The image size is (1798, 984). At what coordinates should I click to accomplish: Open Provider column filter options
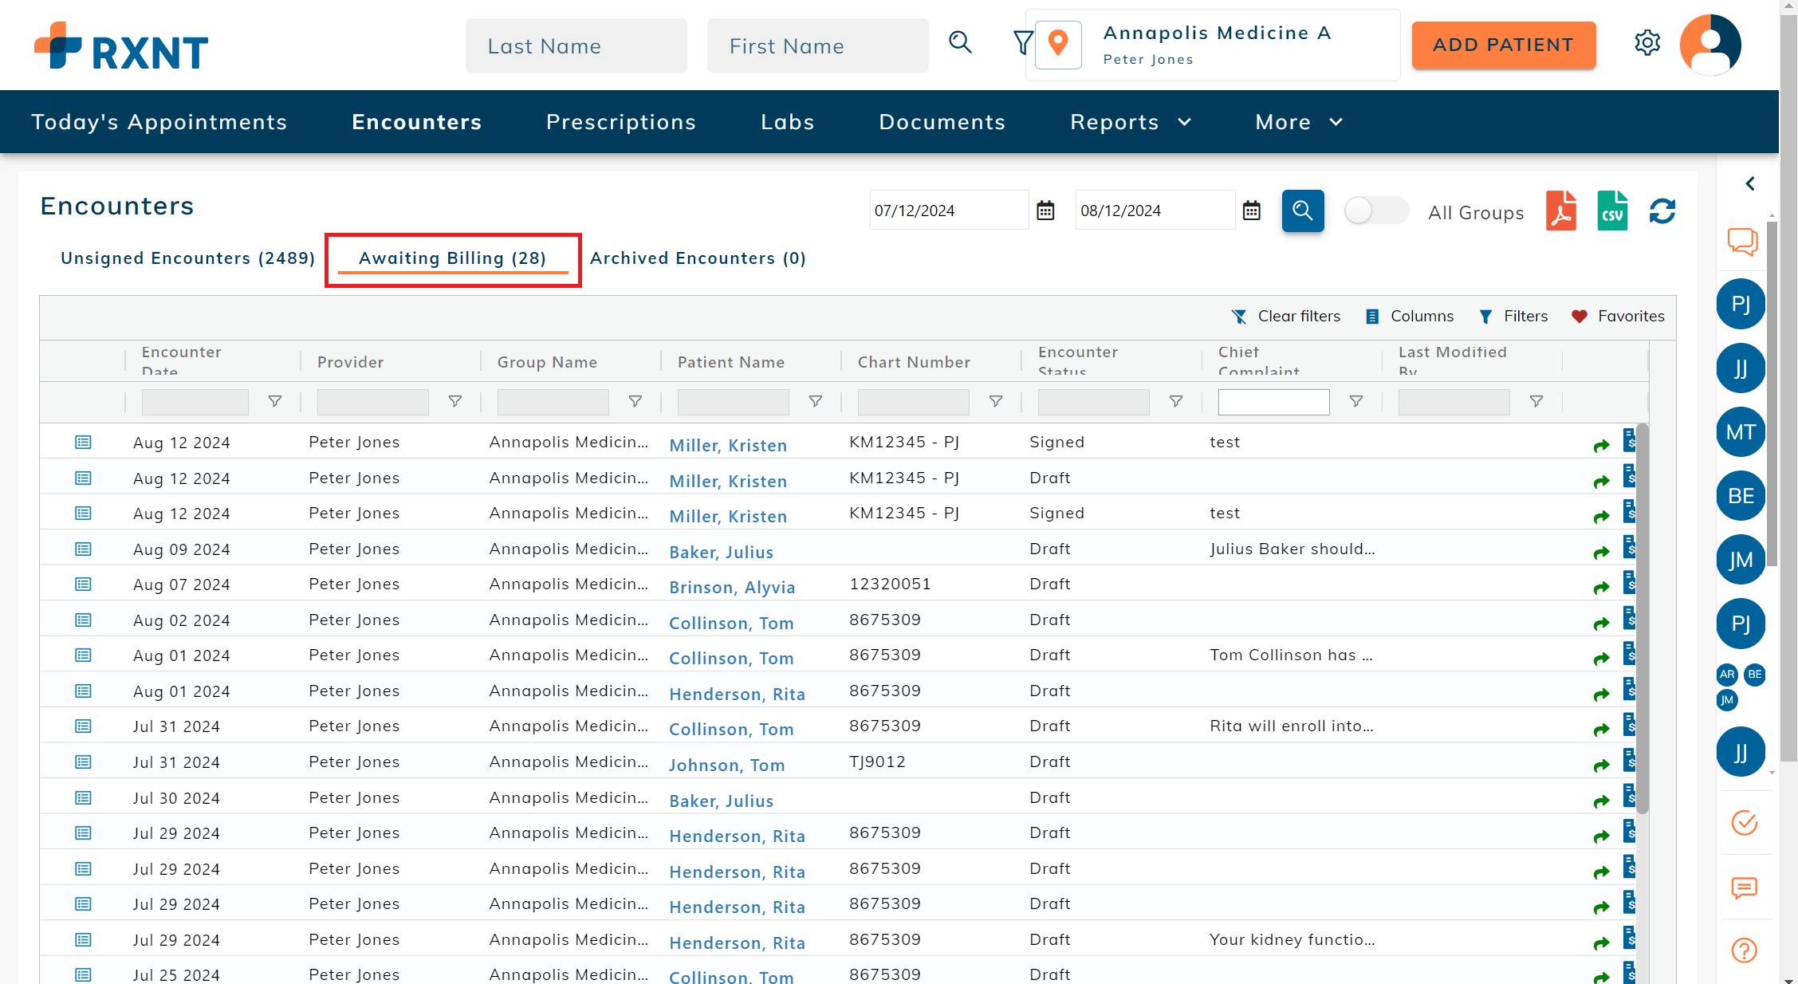click(455, 402)
